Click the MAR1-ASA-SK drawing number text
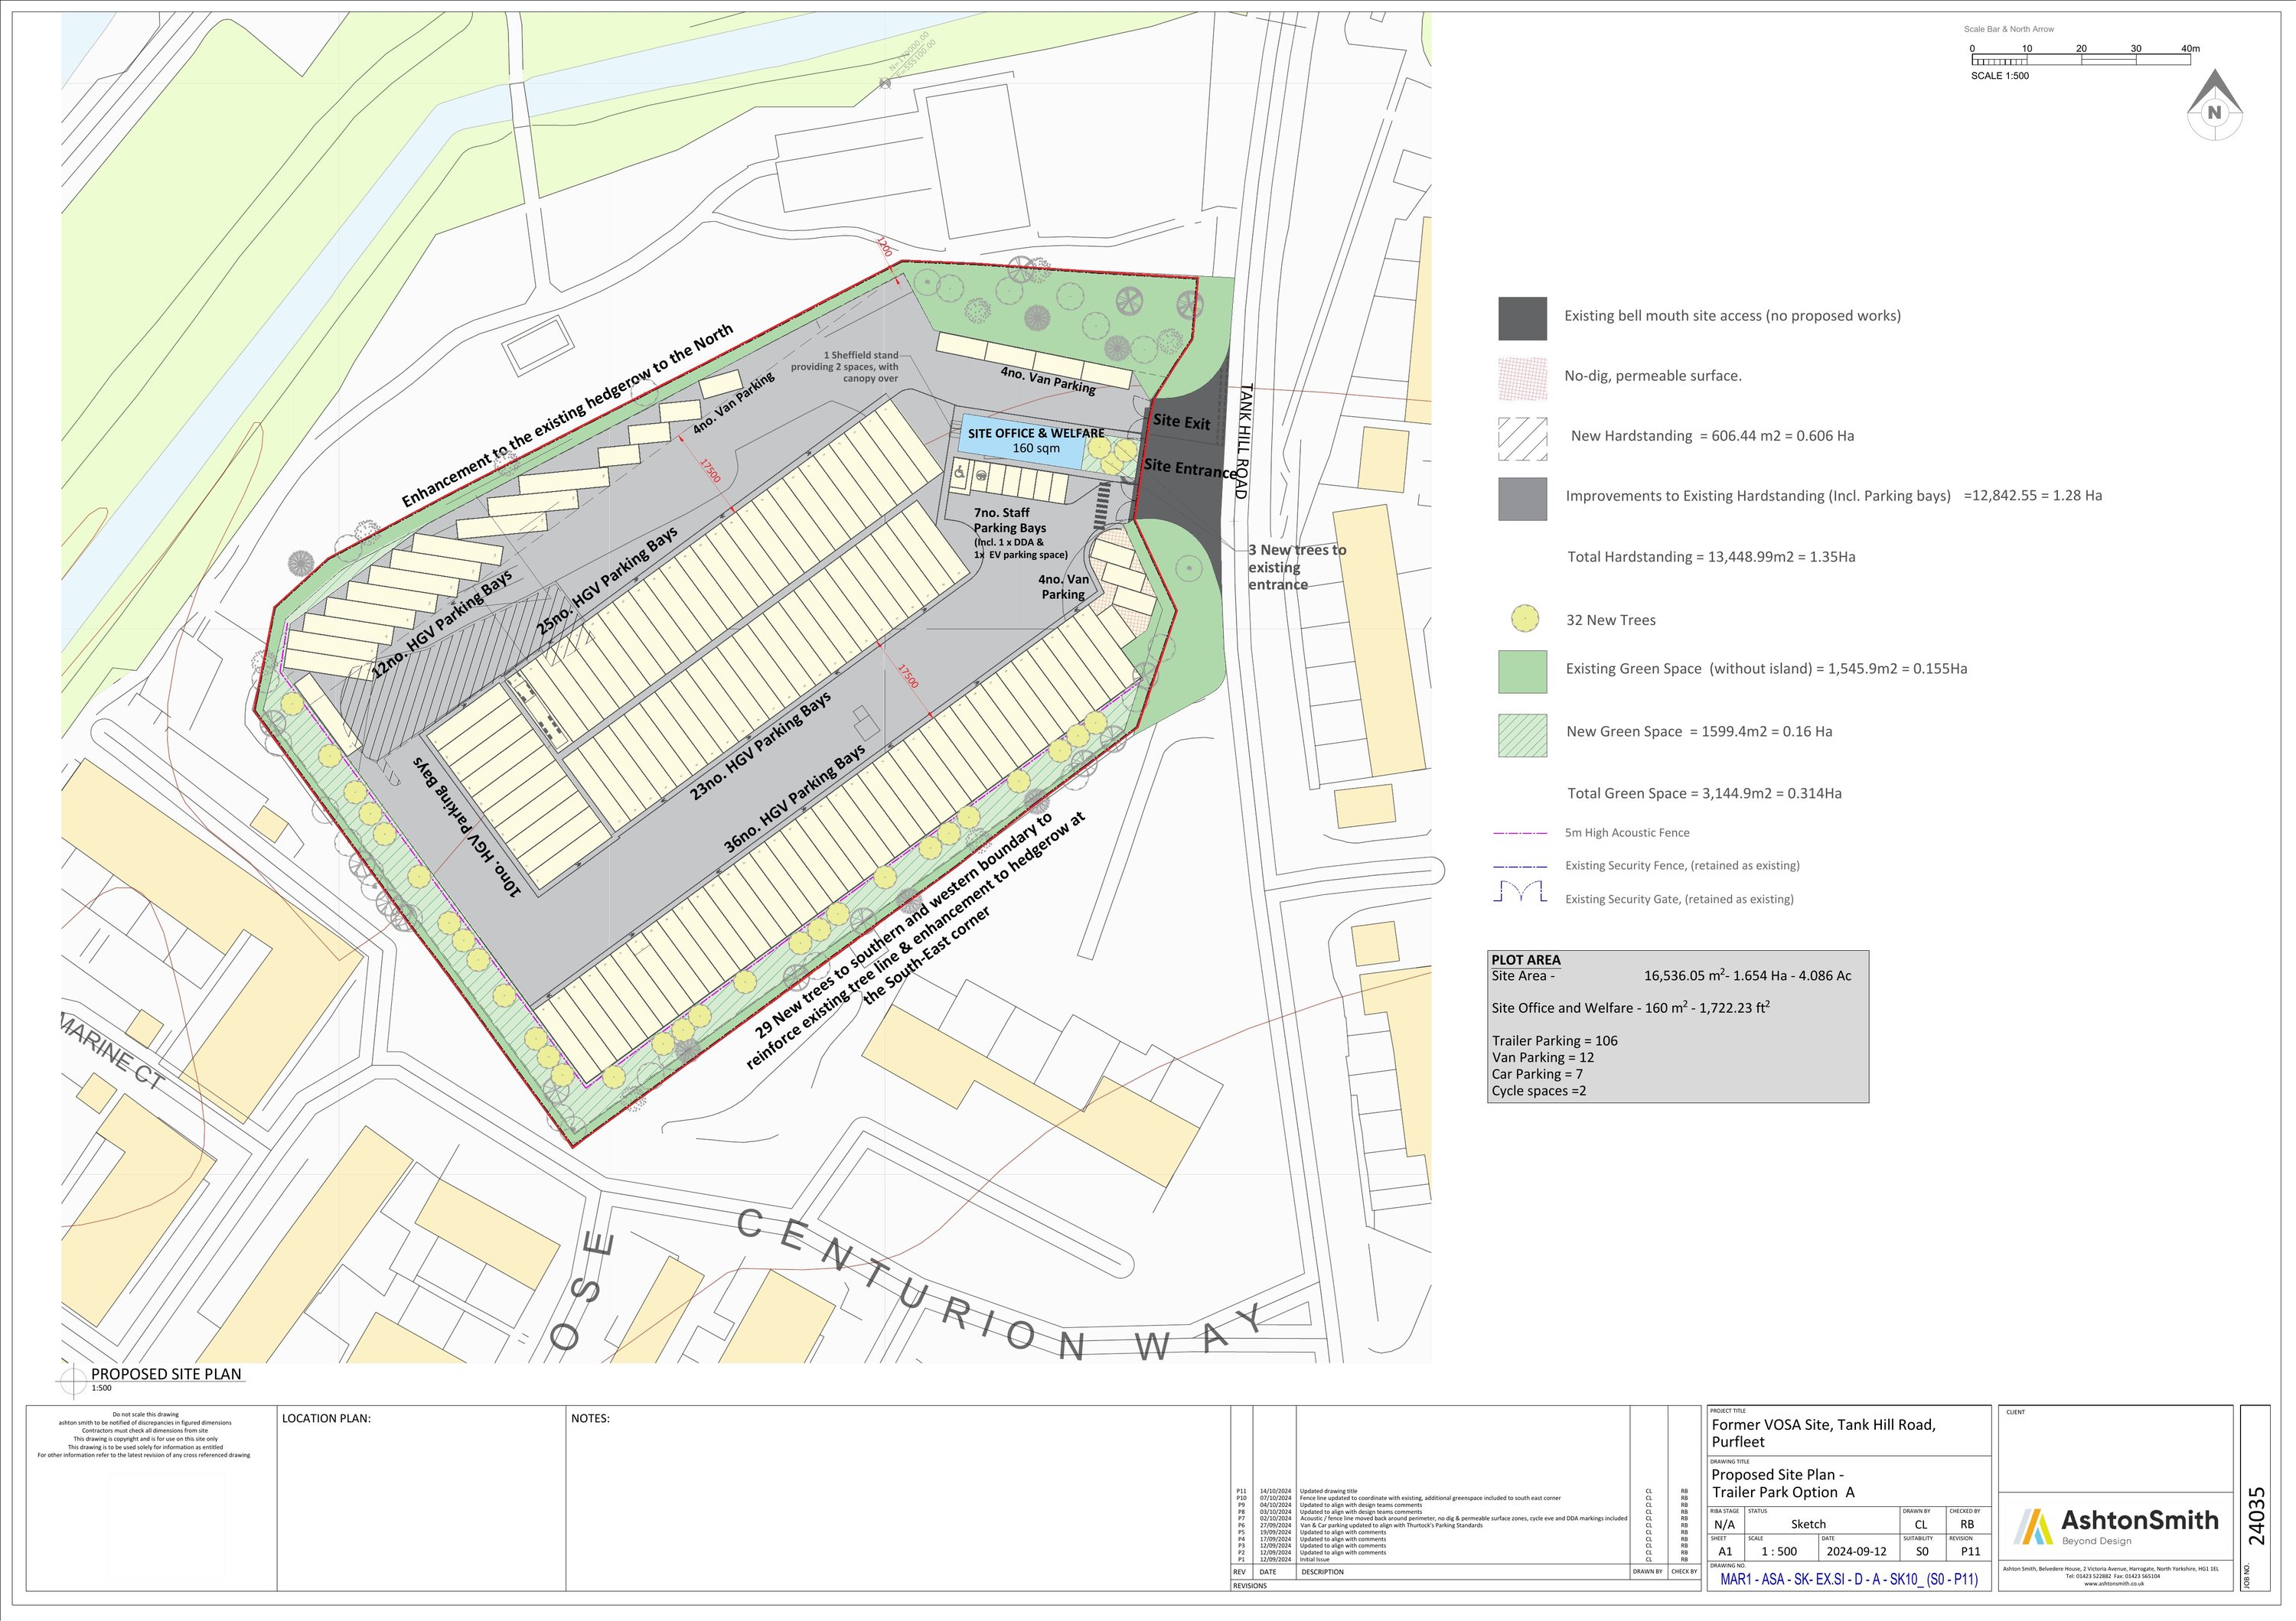Screen dimensions: 2296x1621 [x=1848, y=1580]
